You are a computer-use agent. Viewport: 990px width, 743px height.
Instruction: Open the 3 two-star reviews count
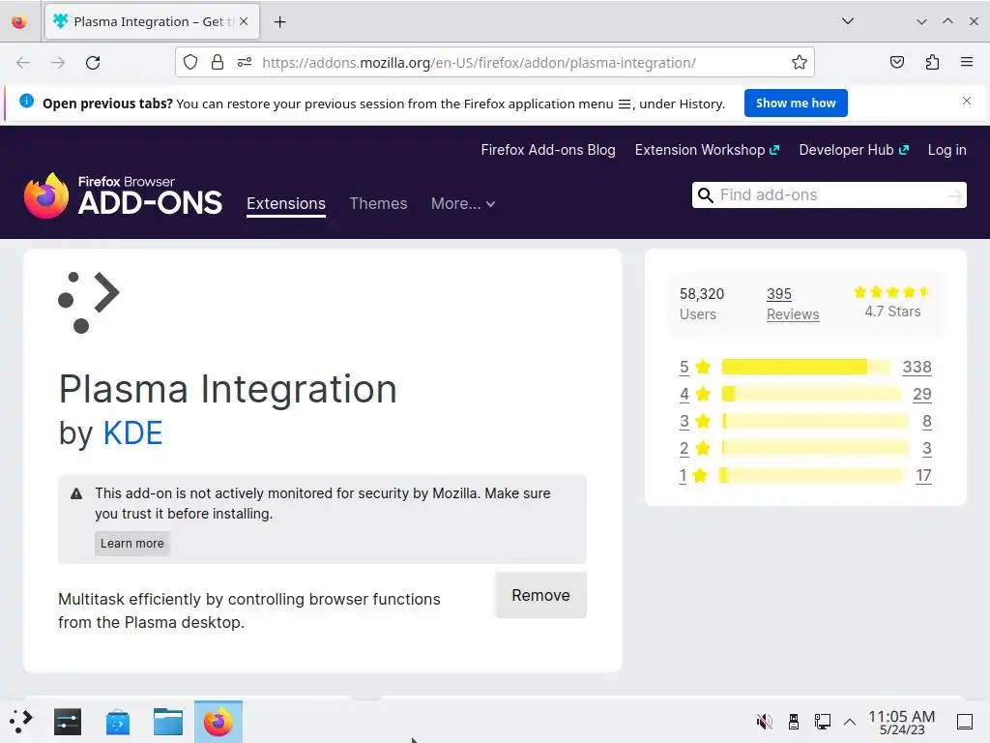click(926, 449)
